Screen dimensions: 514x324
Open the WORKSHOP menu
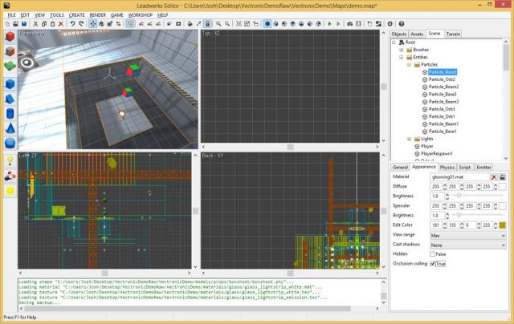pyautogui.click(x=139, y=15)
